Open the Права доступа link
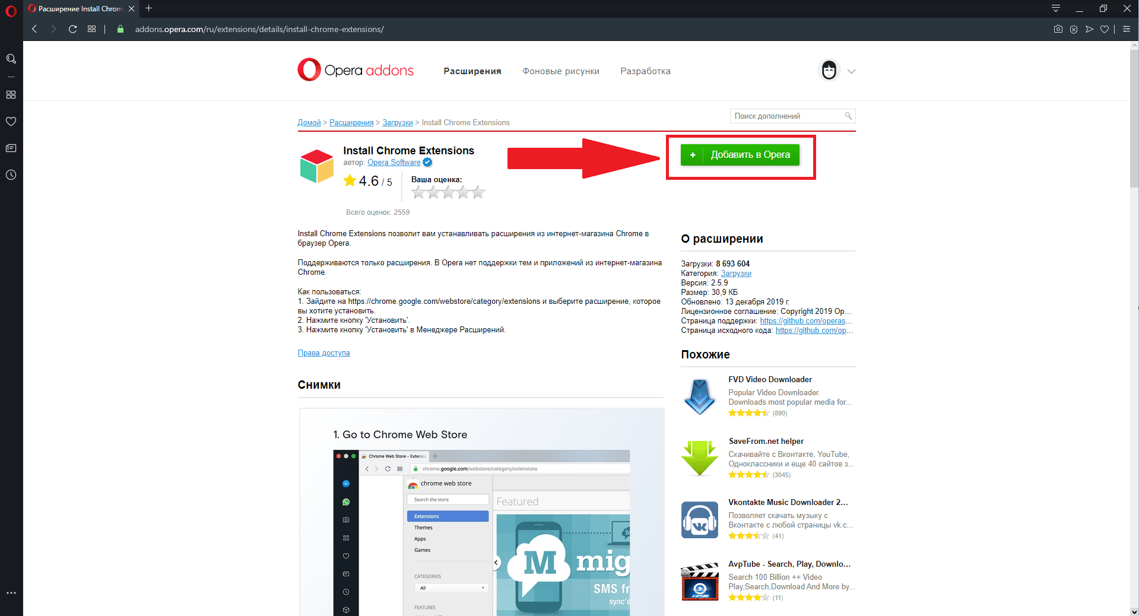The height and width of the screenshot is (616, 1139). pyautogui.click(x=323, y=353)
